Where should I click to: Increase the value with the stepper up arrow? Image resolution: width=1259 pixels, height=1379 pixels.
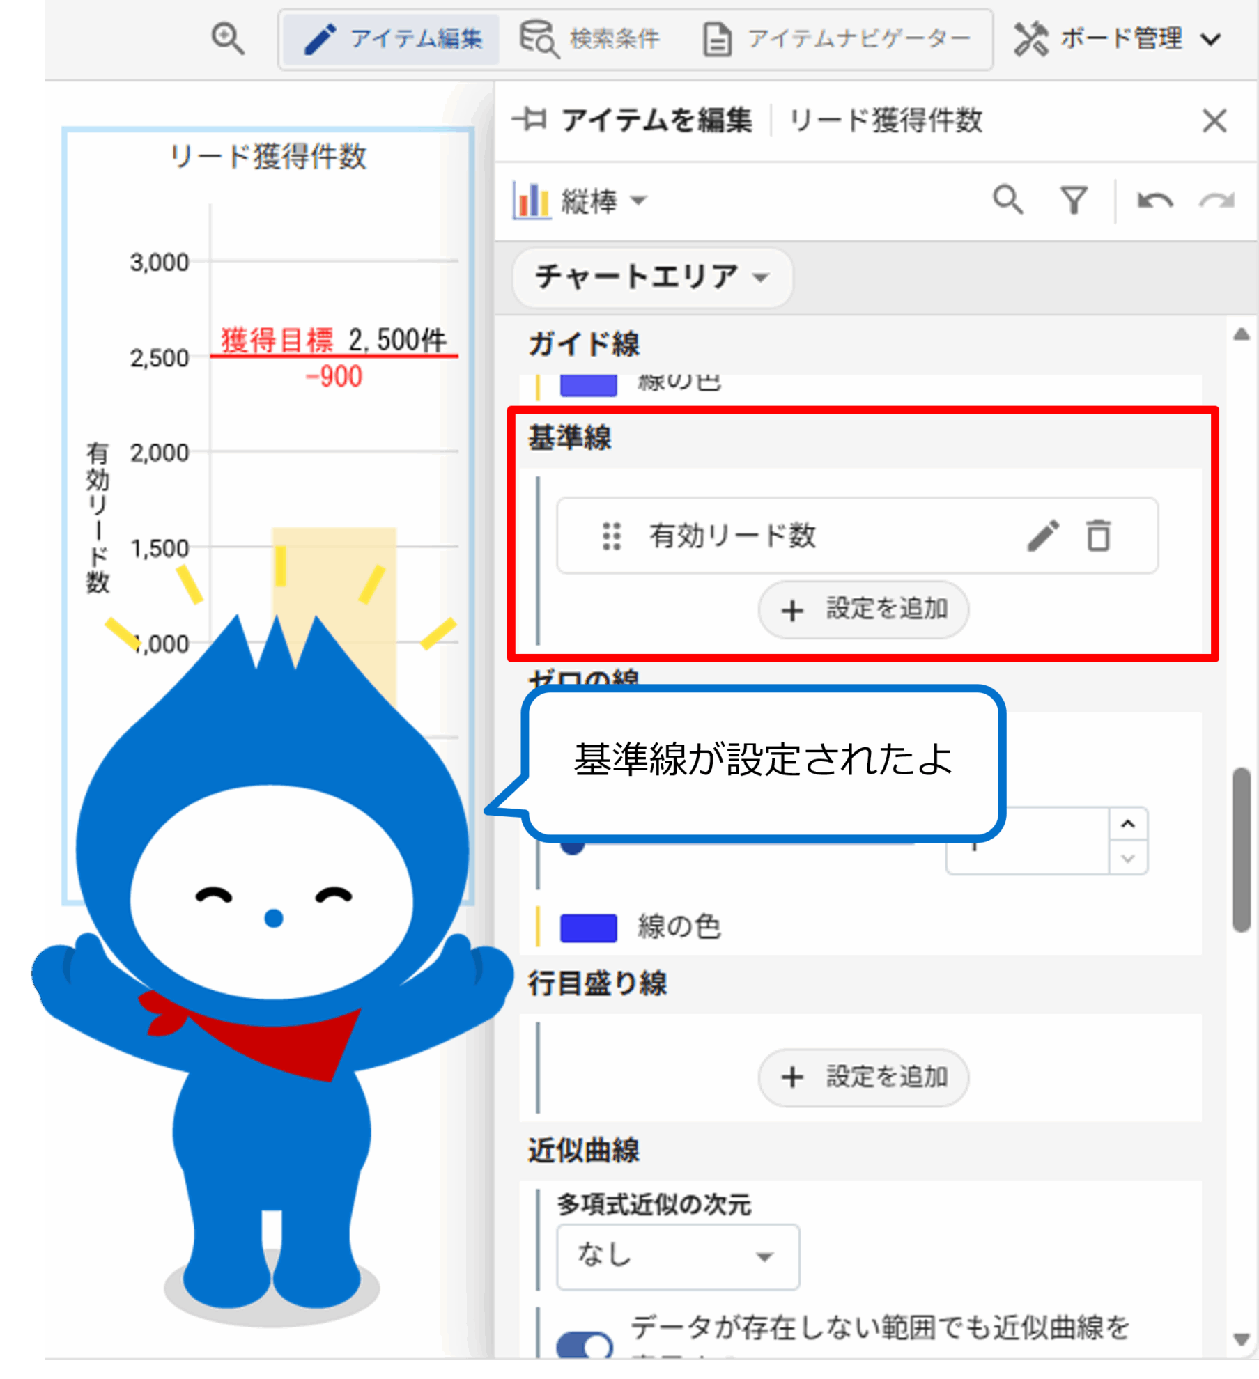1128,824
